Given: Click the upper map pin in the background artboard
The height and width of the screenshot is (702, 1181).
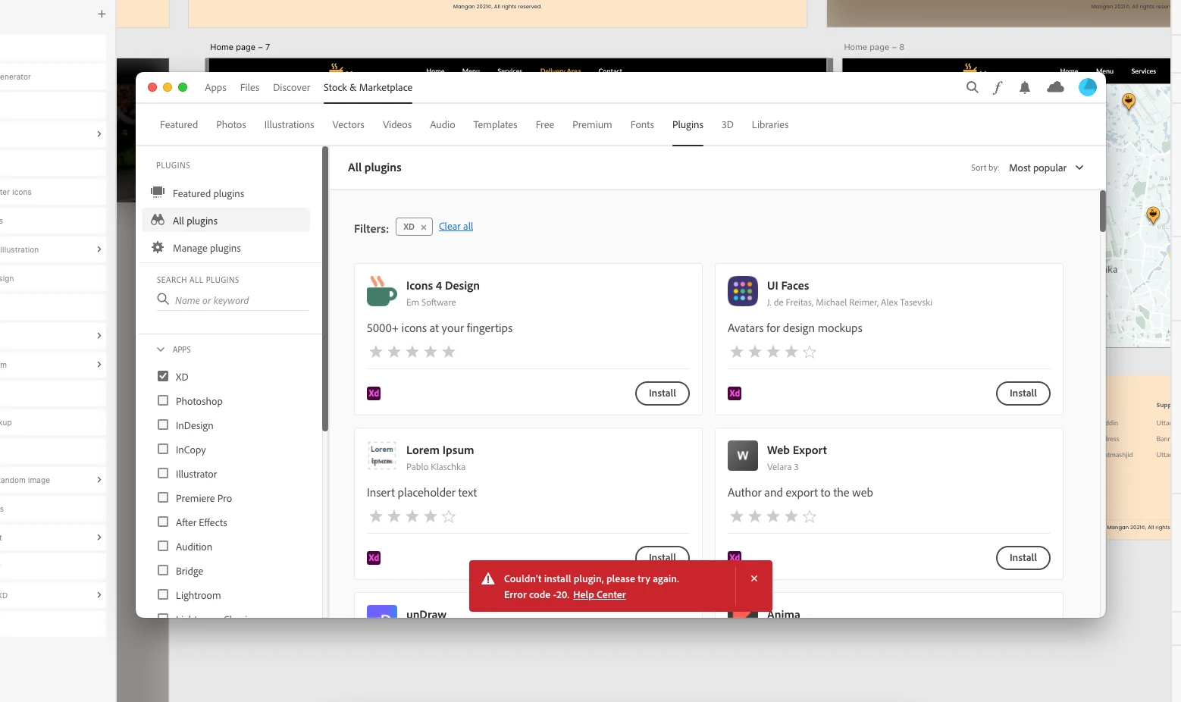Looking at the screenshot, I should tap(1129, 102).
